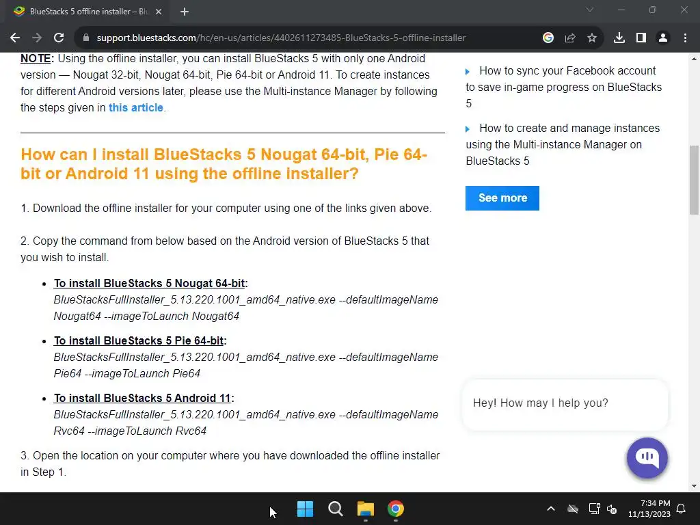Image resolution: width=700 pixels, height=525 pixels.
Task: Click the address bar URL
Action: (x=281, y=38)
